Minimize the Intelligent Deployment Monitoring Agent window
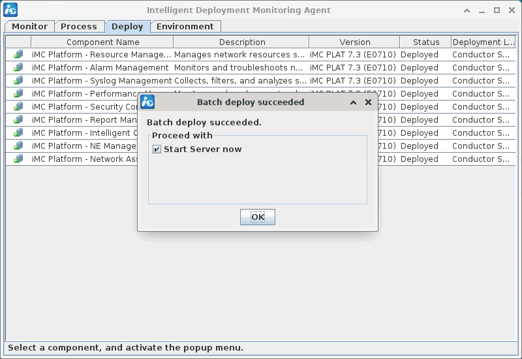This screenshot has height=359, width=522. point(482,11)
